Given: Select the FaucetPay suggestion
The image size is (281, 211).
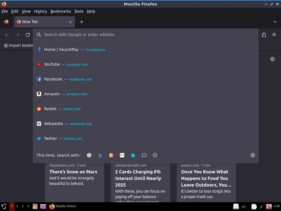Looking at the screenshot, I should click(x=145, y=49).
